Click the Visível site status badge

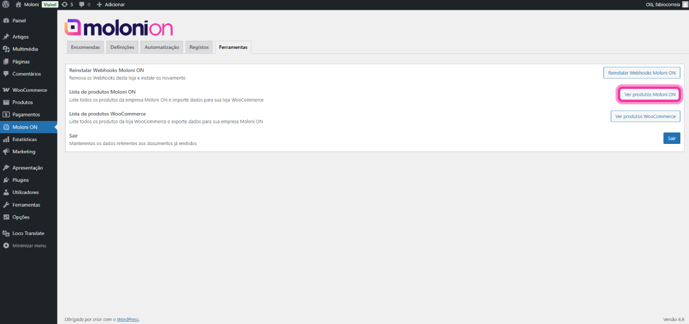(50, 4)
